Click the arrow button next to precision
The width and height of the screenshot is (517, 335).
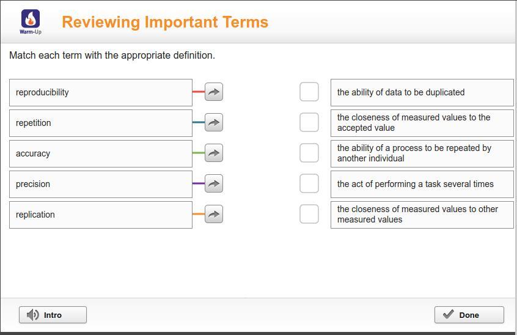[x=213, y=184]
